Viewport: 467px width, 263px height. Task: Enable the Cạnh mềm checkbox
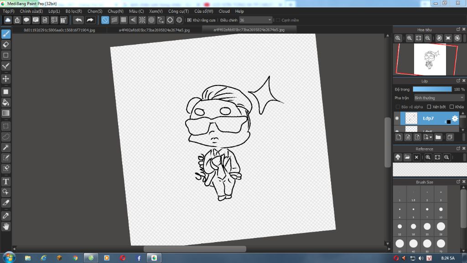[278, 20]
